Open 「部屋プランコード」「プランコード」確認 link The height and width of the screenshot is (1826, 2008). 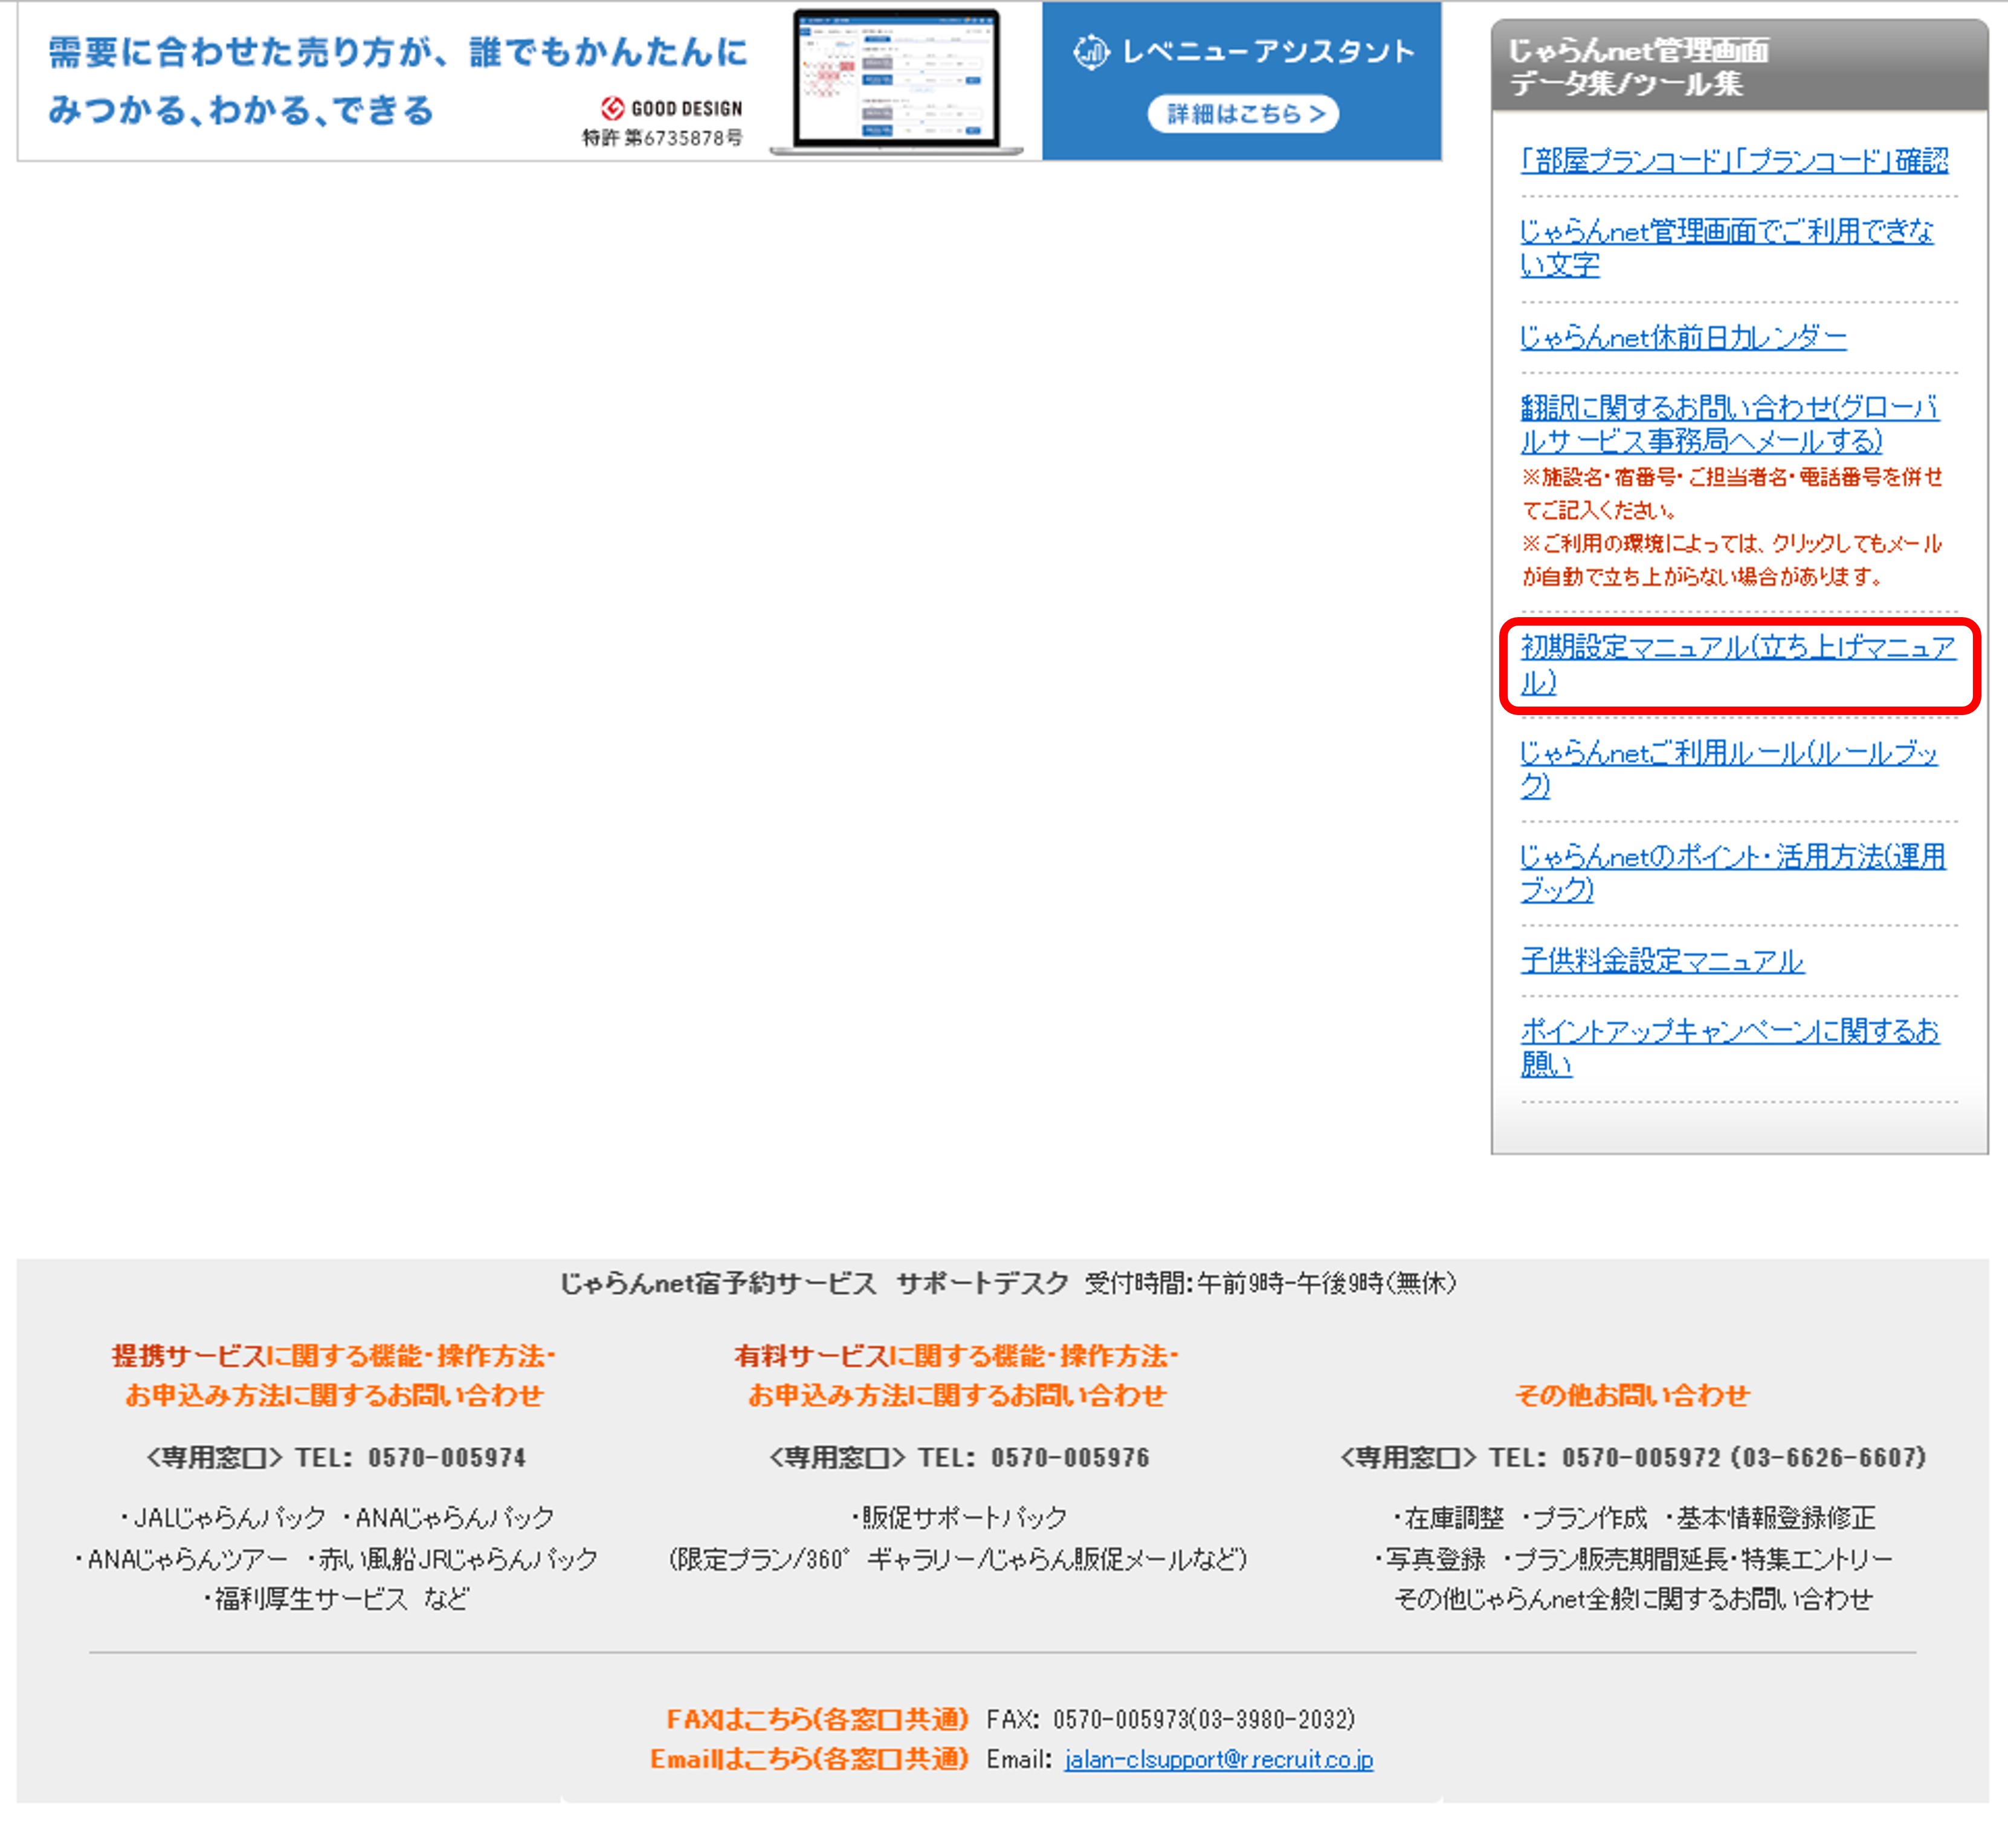[x=1733, y=160]
